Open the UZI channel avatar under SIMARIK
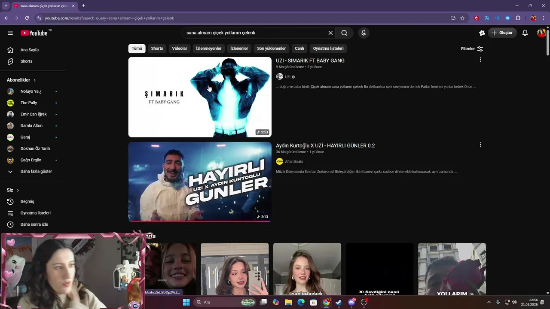The height and width of the screenshot is (309, 550). click(x=279, y=77)
